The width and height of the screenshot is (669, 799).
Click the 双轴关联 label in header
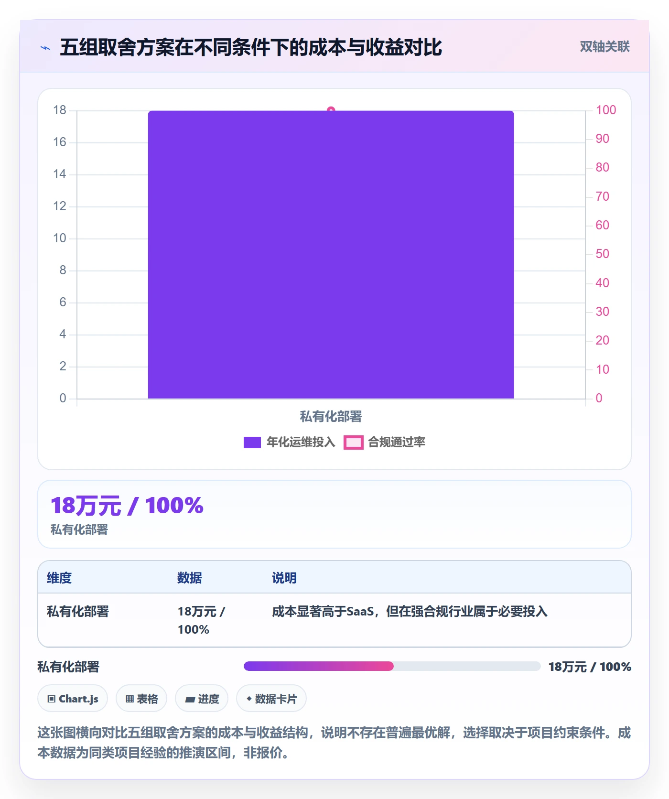604,47
